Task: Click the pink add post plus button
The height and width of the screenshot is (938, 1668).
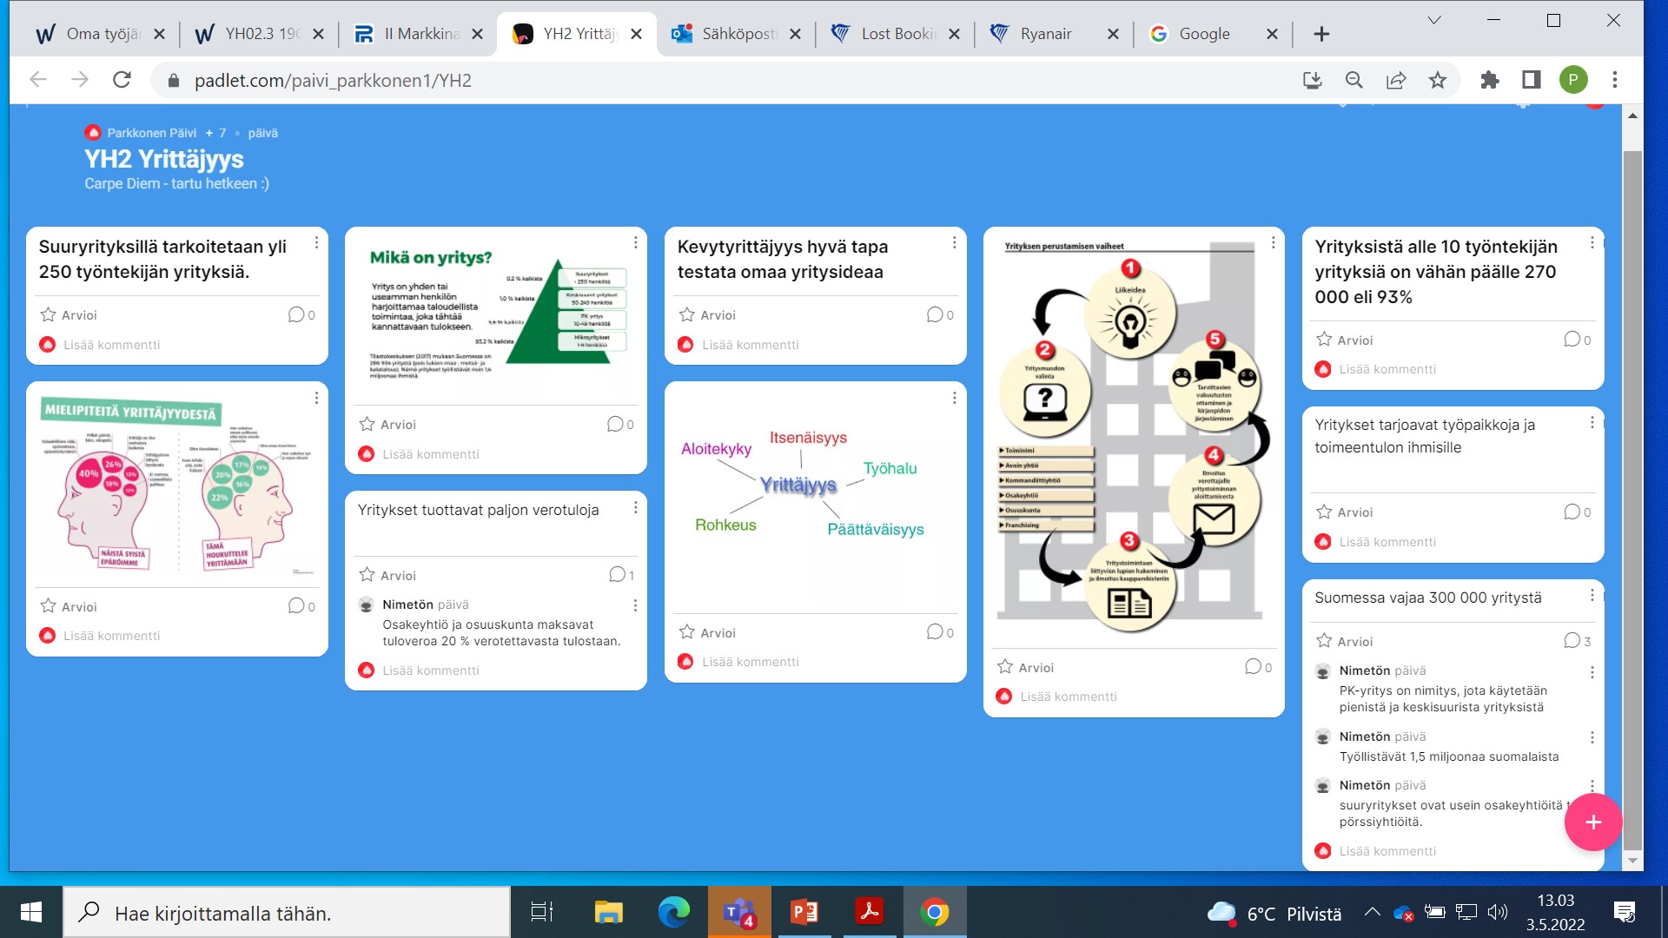Action: pos(1592,822)
